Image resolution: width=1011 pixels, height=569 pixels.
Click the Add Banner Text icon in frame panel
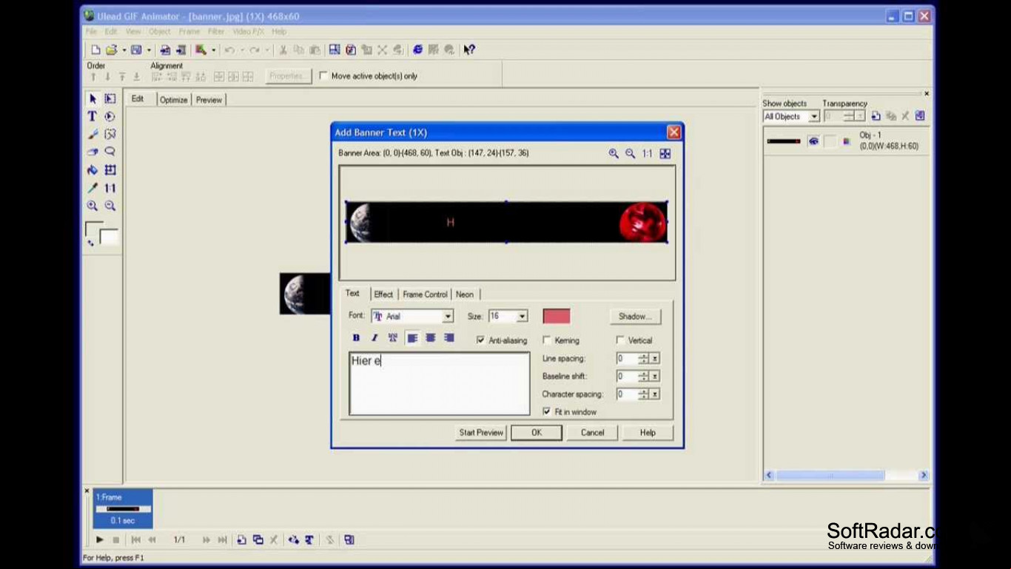[309, 540]
